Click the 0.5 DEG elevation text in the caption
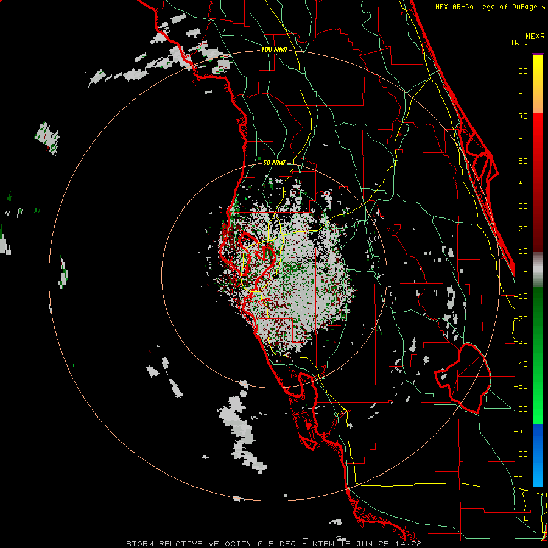 277,544
